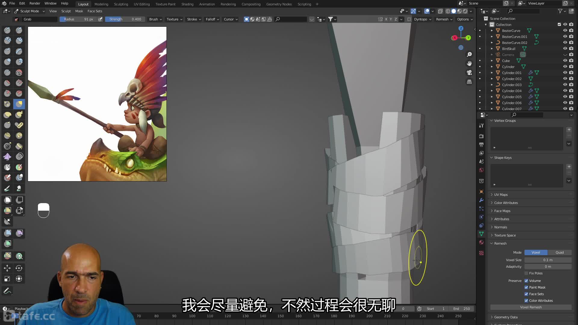
Task: Switch to the UV Editing workspace tab
Action: 142,4
